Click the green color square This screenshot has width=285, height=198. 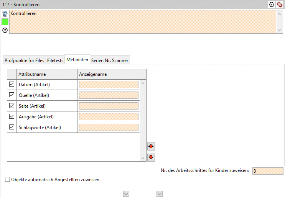pyautogui.click(x=5, y=22)
